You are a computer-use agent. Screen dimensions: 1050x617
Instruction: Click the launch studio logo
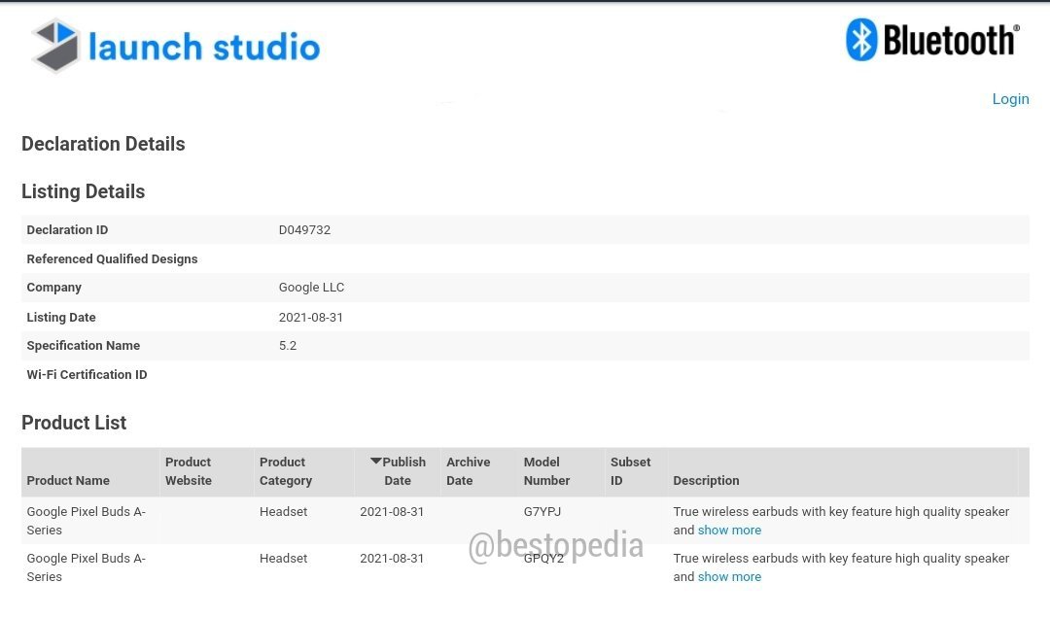176,46
